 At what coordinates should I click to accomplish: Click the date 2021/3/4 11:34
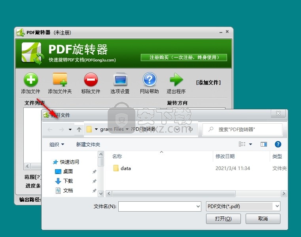click(233, 168)
